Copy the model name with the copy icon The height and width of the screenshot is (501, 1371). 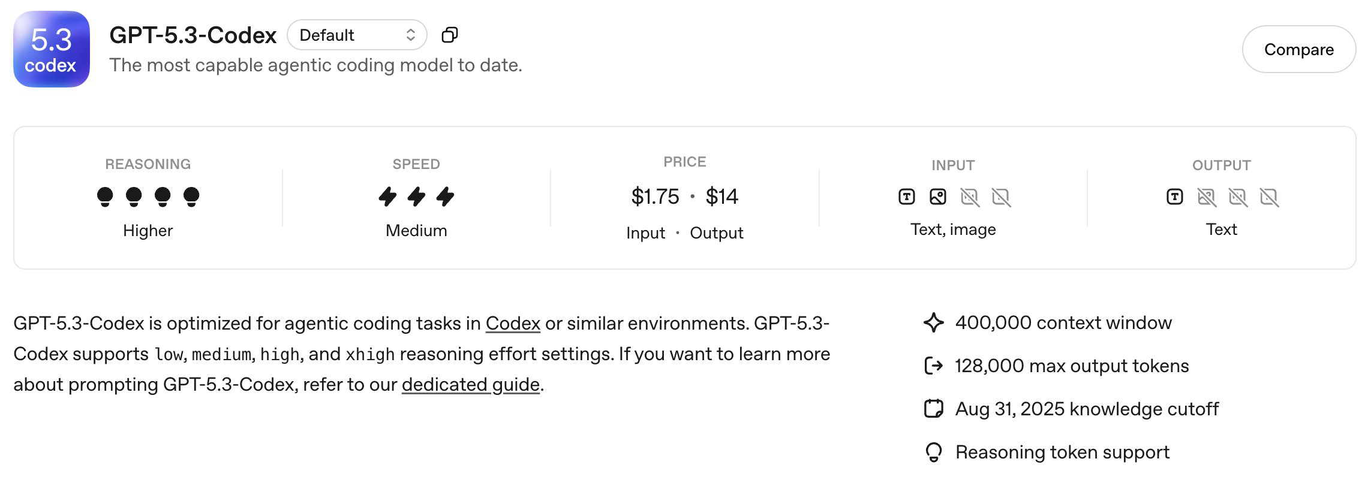450,35
